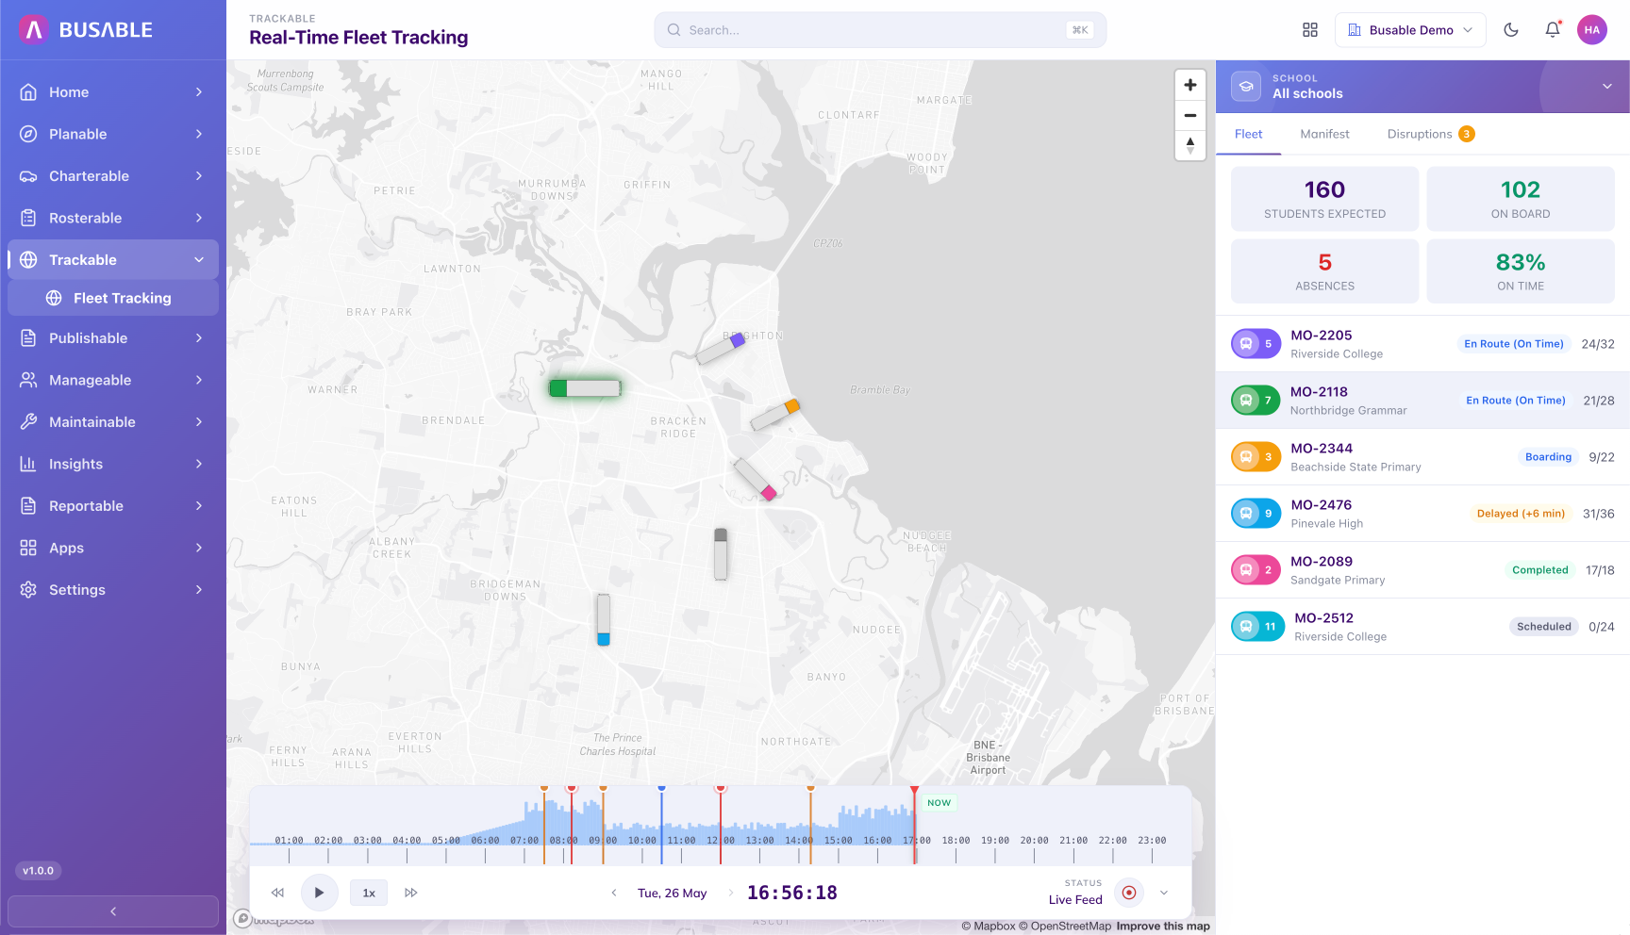The width and height of the screenshot is (1630, 935).
Task: Open Maintainable in sidebar
Action: tap(113, 422)
